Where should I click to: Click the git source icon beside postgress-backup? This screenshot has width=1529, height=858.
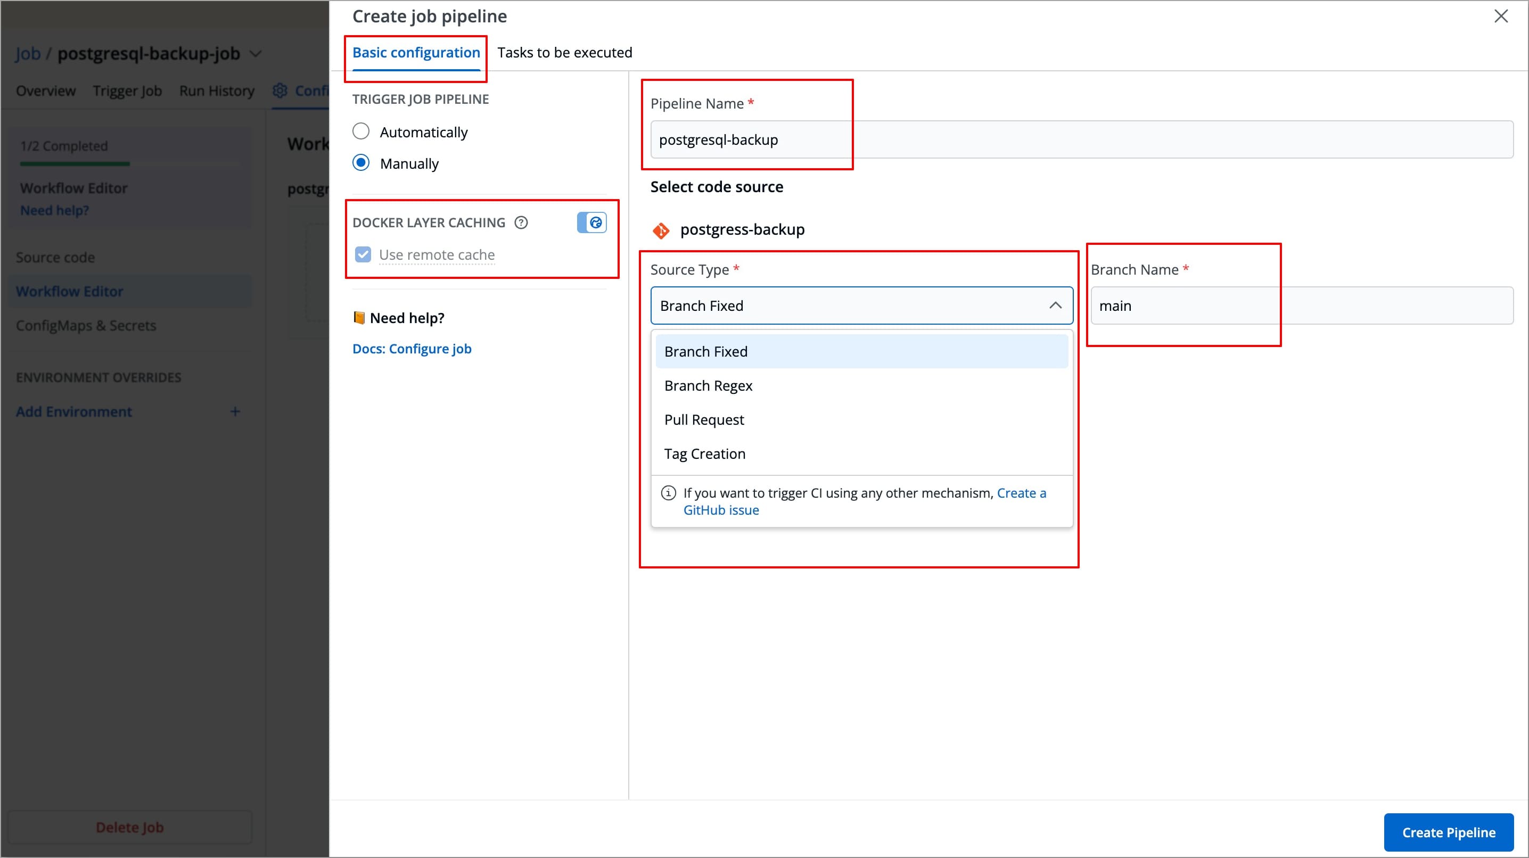point(661,230)
